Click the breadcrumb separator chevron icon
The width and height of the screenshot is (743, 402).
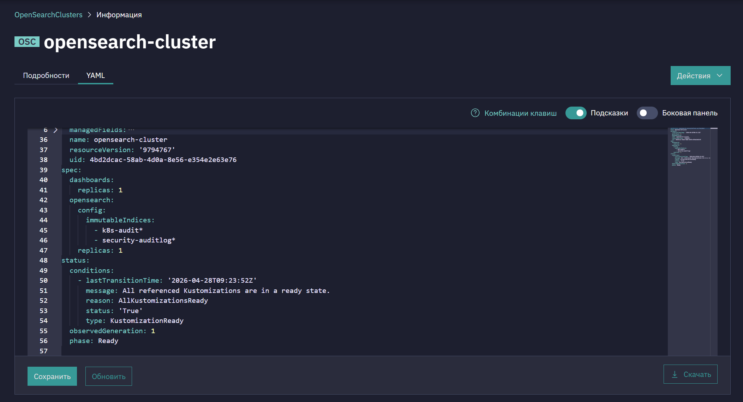click(x=89, y=15)
